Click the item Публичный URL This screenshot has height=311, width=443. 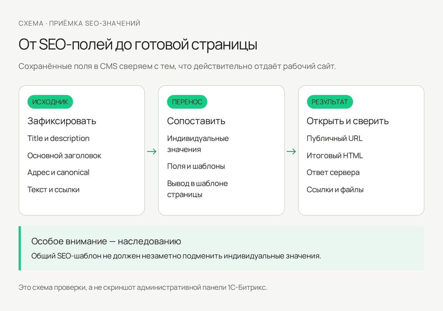click(334, 138)
